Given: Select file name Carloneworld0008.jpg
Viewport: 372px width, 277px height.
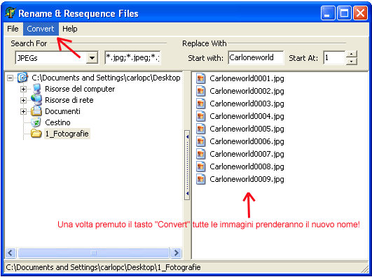Looking at the screenshot, I should [x=247, y=166].
